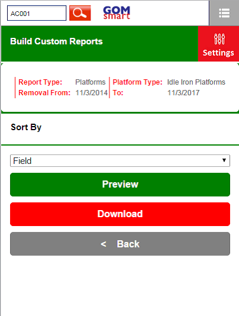
Task: Click the left arrow on Back button
Action: point(104,244)
